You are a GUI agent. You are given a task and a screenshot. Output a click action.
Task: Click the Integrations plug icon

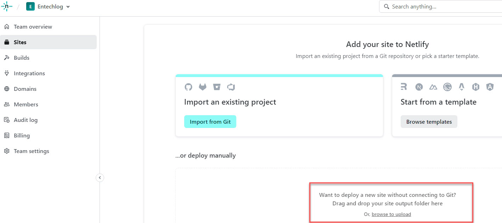[x=7, y=73]
